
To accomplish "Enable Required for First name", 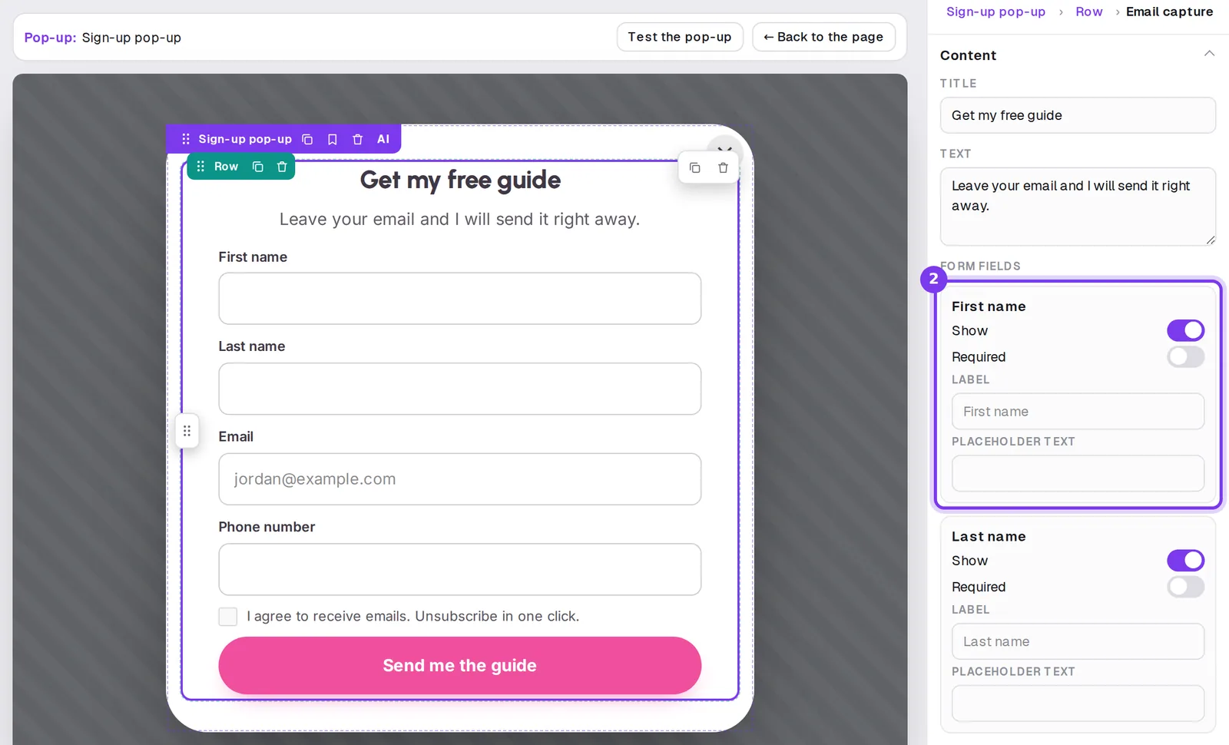I will click(x=1185, y=356).
